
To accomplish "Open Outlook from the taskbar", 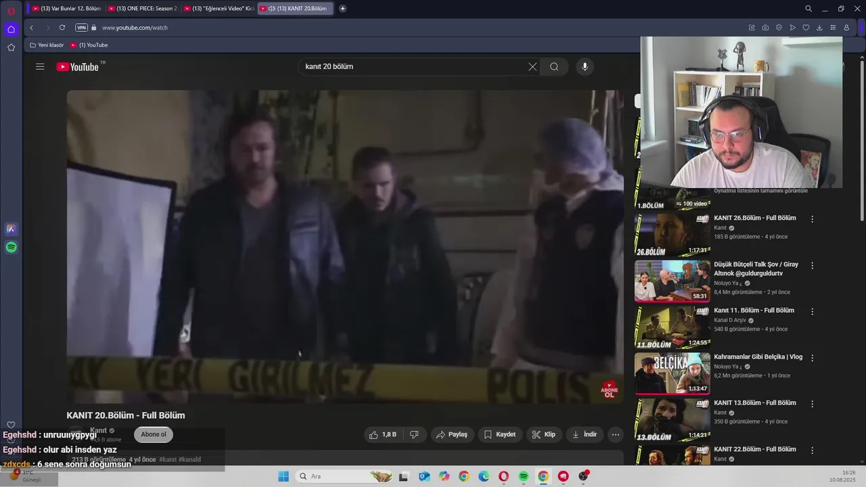I will point(424,476).
